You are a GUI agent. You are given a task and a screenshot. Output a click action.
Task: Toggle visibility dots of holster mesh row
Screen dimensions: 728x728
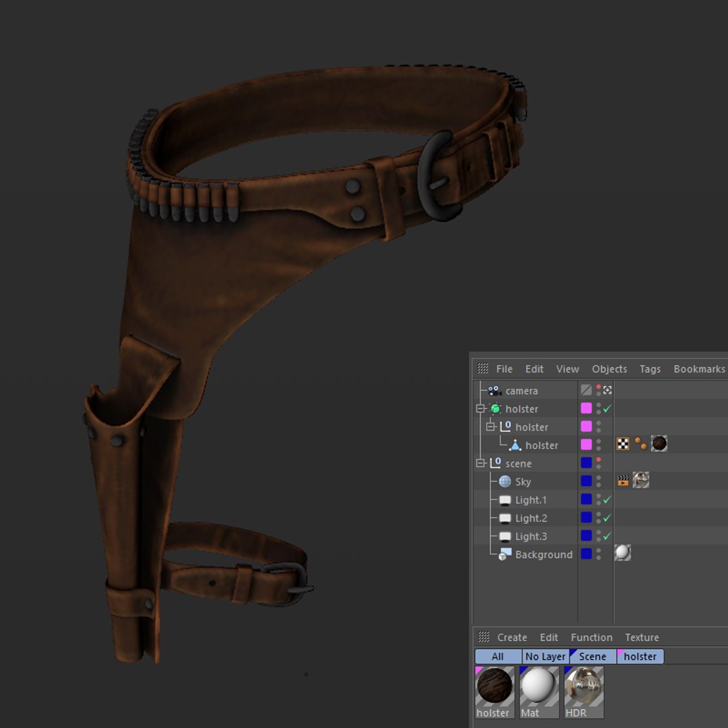pyautogui.click(x=599, y=445)
